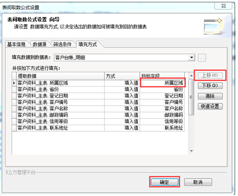Click target field cell 省份
This screenshot has width=238, height=196.
[162, 89]
